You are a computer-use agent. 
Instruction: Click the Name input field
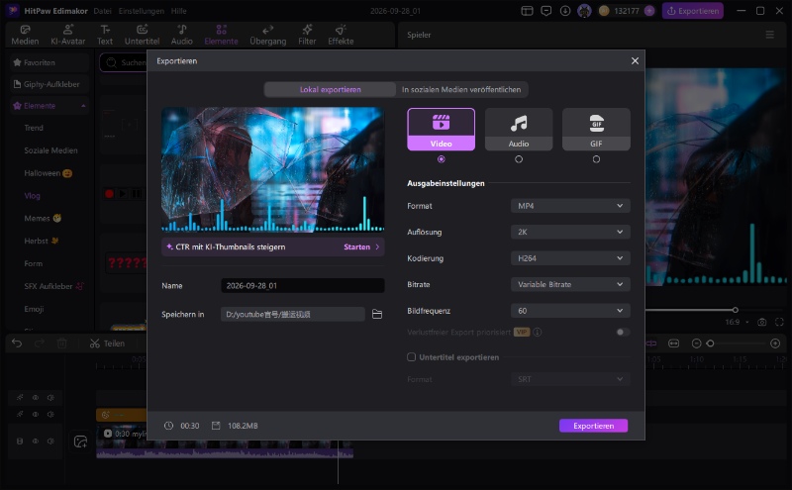(303, 285)
